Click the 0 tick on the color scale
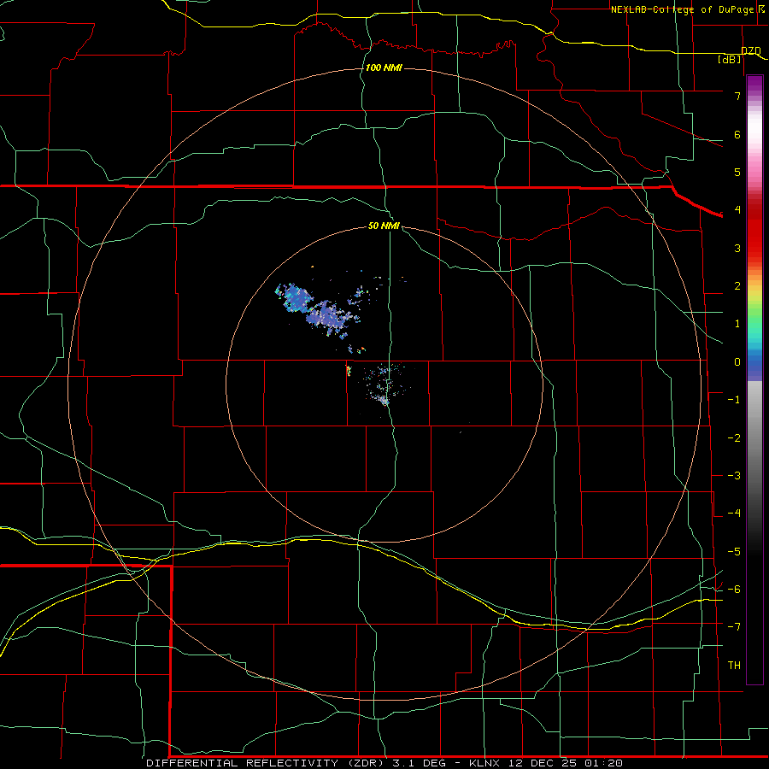769x769 pixels. click(x=737, y=362)
